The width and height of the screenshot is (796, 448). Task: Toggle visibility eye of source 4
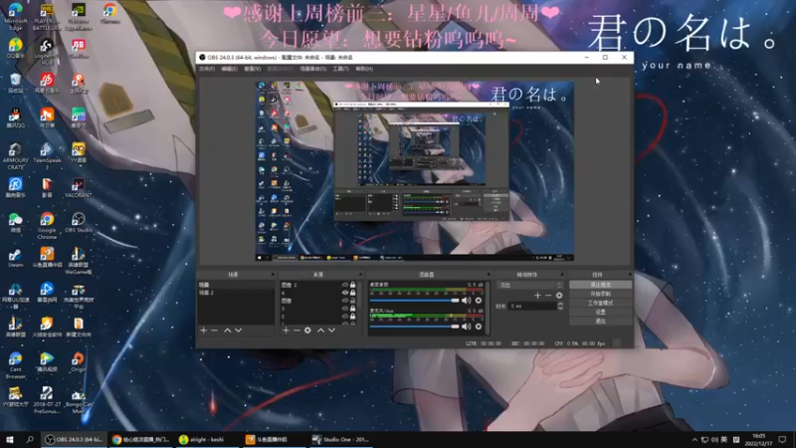coord(345,293)
